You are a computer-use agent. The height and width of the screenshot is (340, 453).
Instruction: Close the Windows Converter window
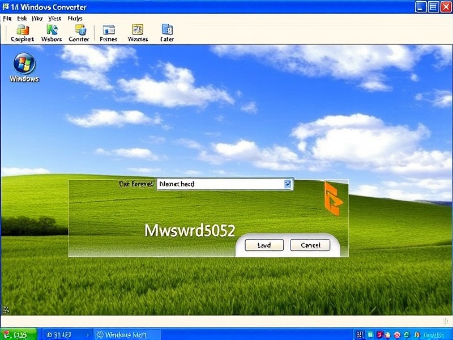tap(446, 6)
